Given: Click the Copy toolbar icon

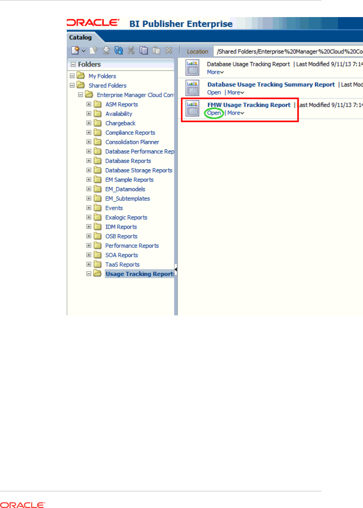Looking at the screenshot, I should 144,51.
